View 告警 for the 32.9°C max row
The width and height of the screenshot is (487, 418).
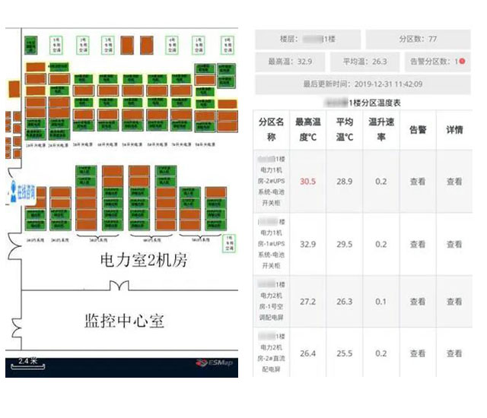tap(418, 245)
